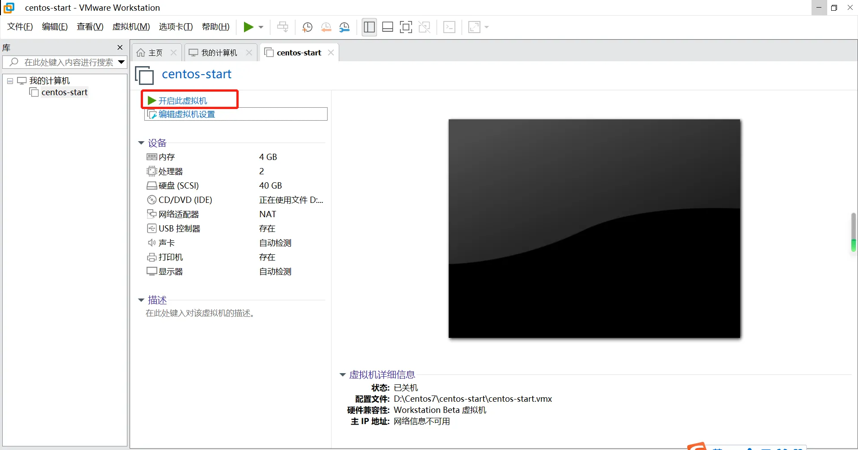Open the console view toolbar icon
Screen dimensions: 858x450
click(449, 27)
